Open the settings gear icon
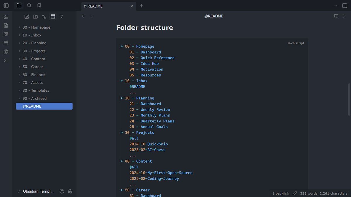Viewport: 351px width, 197px height. pos(70,191)
